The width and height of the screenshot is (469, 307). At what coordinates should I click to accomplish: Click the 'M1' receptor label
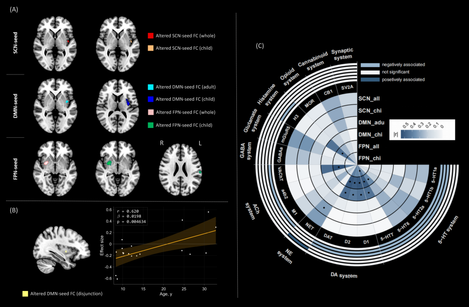click(295, 212)
